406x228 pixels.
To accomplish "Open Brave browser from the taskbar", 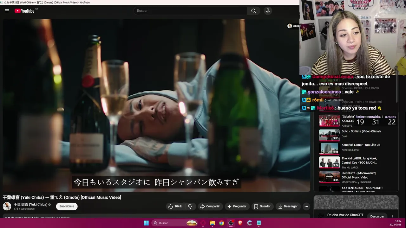I will 240,223.
